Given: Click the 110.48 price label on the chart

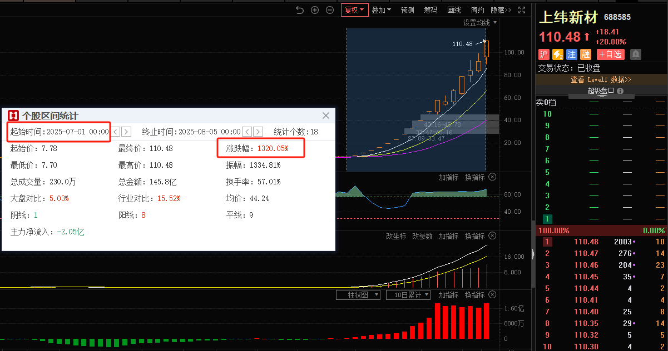Looking at the screenshot, I should pos(462,44).
